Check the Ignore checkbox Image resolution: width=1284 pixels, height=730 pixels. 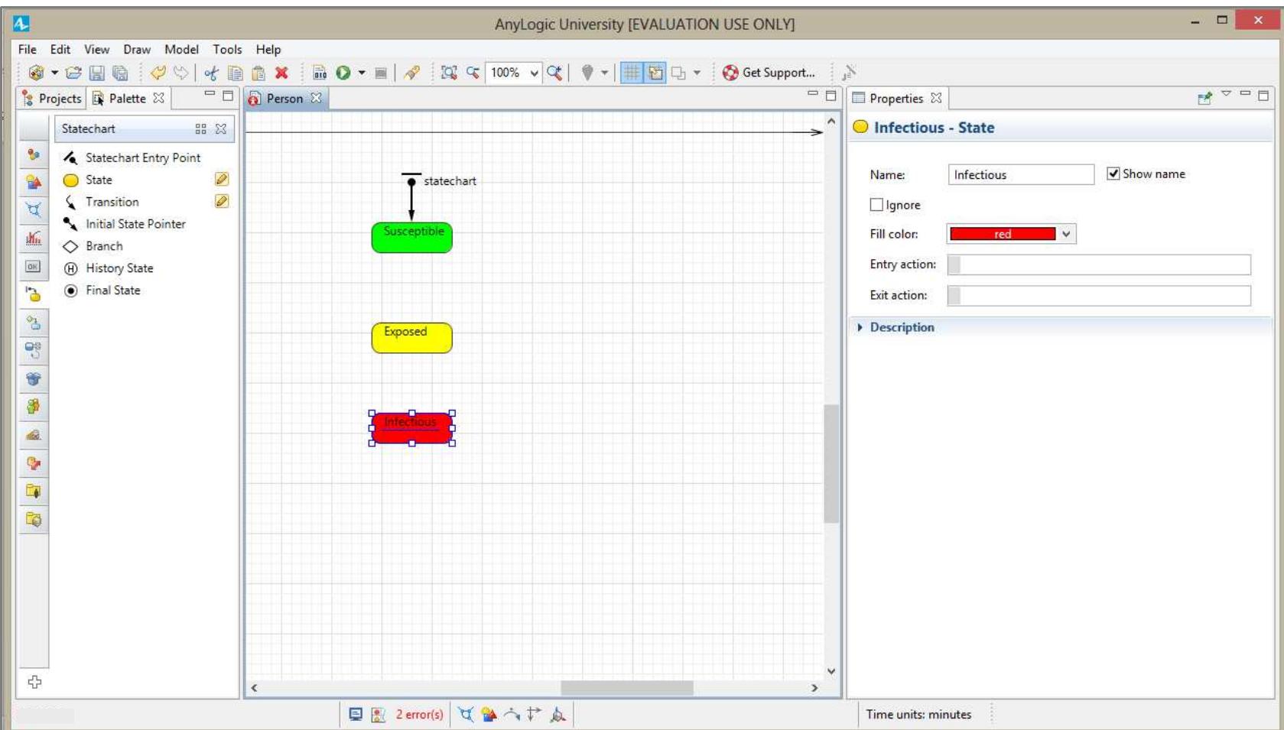(x=876, y=205)
